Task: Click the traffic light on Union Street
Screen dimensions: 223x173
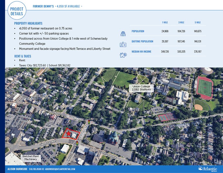Action: tap(89, 122)
